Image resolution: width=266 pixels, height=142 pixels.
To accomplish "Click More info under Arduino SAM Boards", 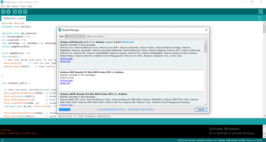I will 65,83.
